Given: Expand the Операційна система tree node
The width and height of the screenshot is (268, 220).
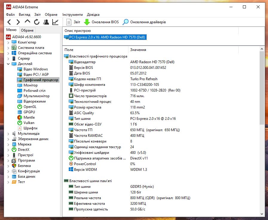Looking at the screenshot, I should coord(8,53).
